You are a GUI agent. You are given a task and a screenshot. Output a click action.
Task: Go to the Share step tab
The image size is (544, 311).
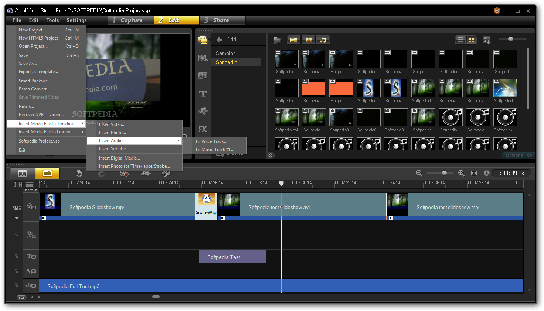coord(222,20)
